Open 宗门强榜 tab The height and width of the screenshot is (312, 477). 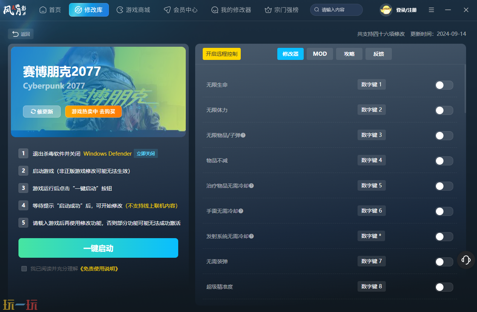281,10
